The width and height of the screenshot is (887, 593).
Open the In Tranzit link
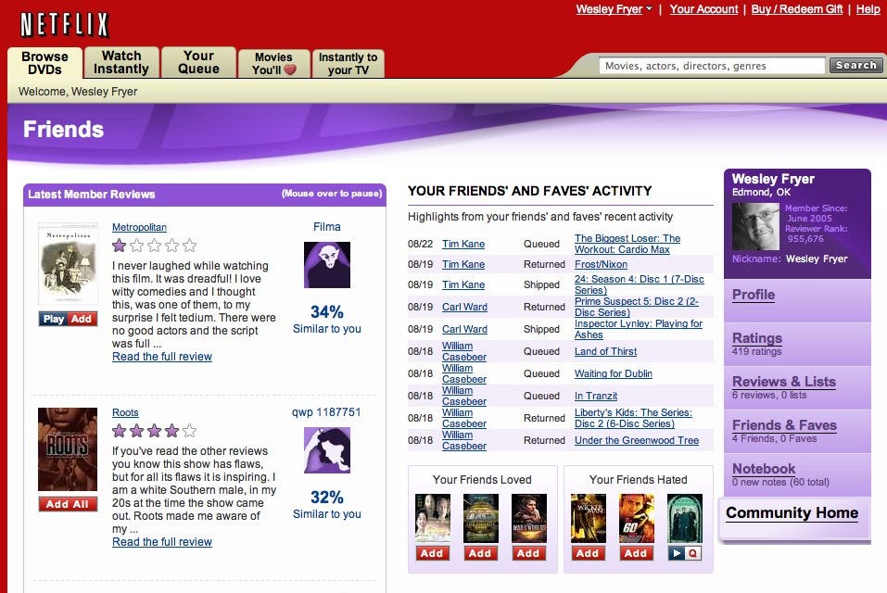(x=596, y=396)
